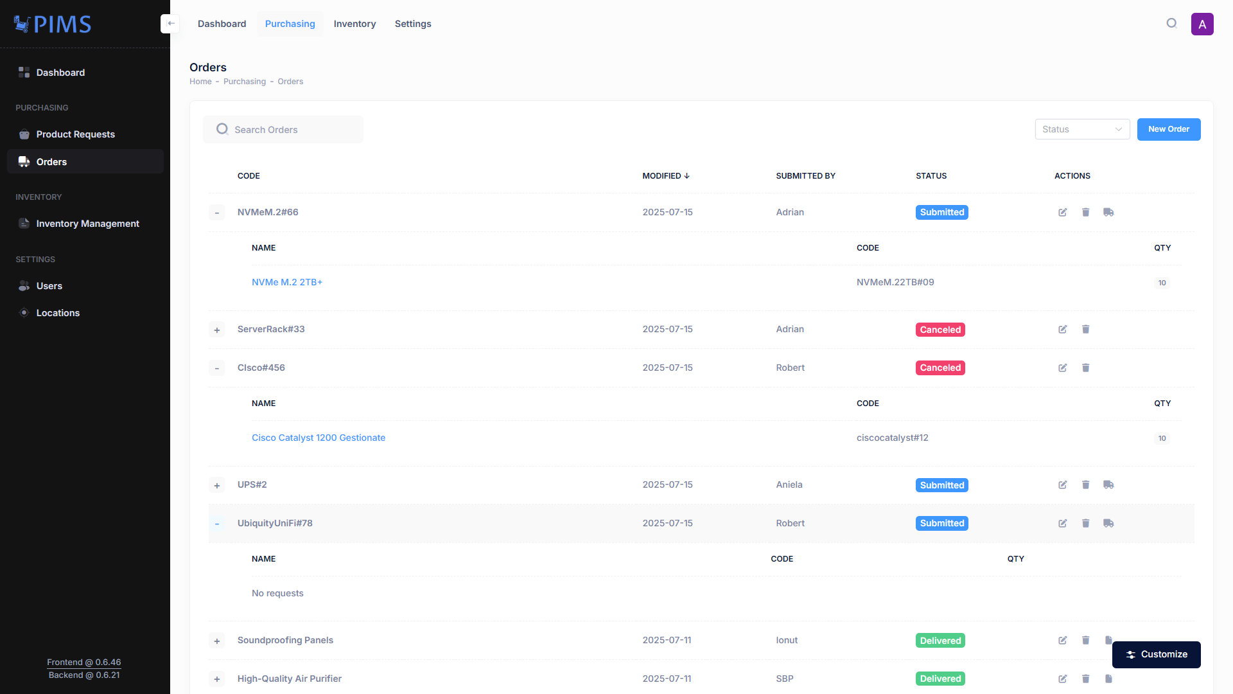Open Product Requests in the sidebar
The height and width of the screenshot is (694, 1233).
[x=75, y=134]
